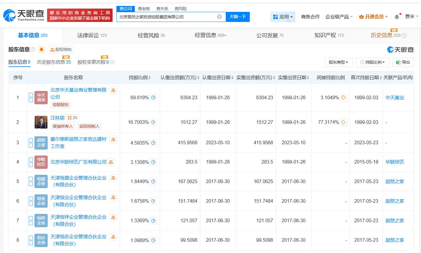Open the 股权结构 equity structure view
421x253 pixels.
61,49
